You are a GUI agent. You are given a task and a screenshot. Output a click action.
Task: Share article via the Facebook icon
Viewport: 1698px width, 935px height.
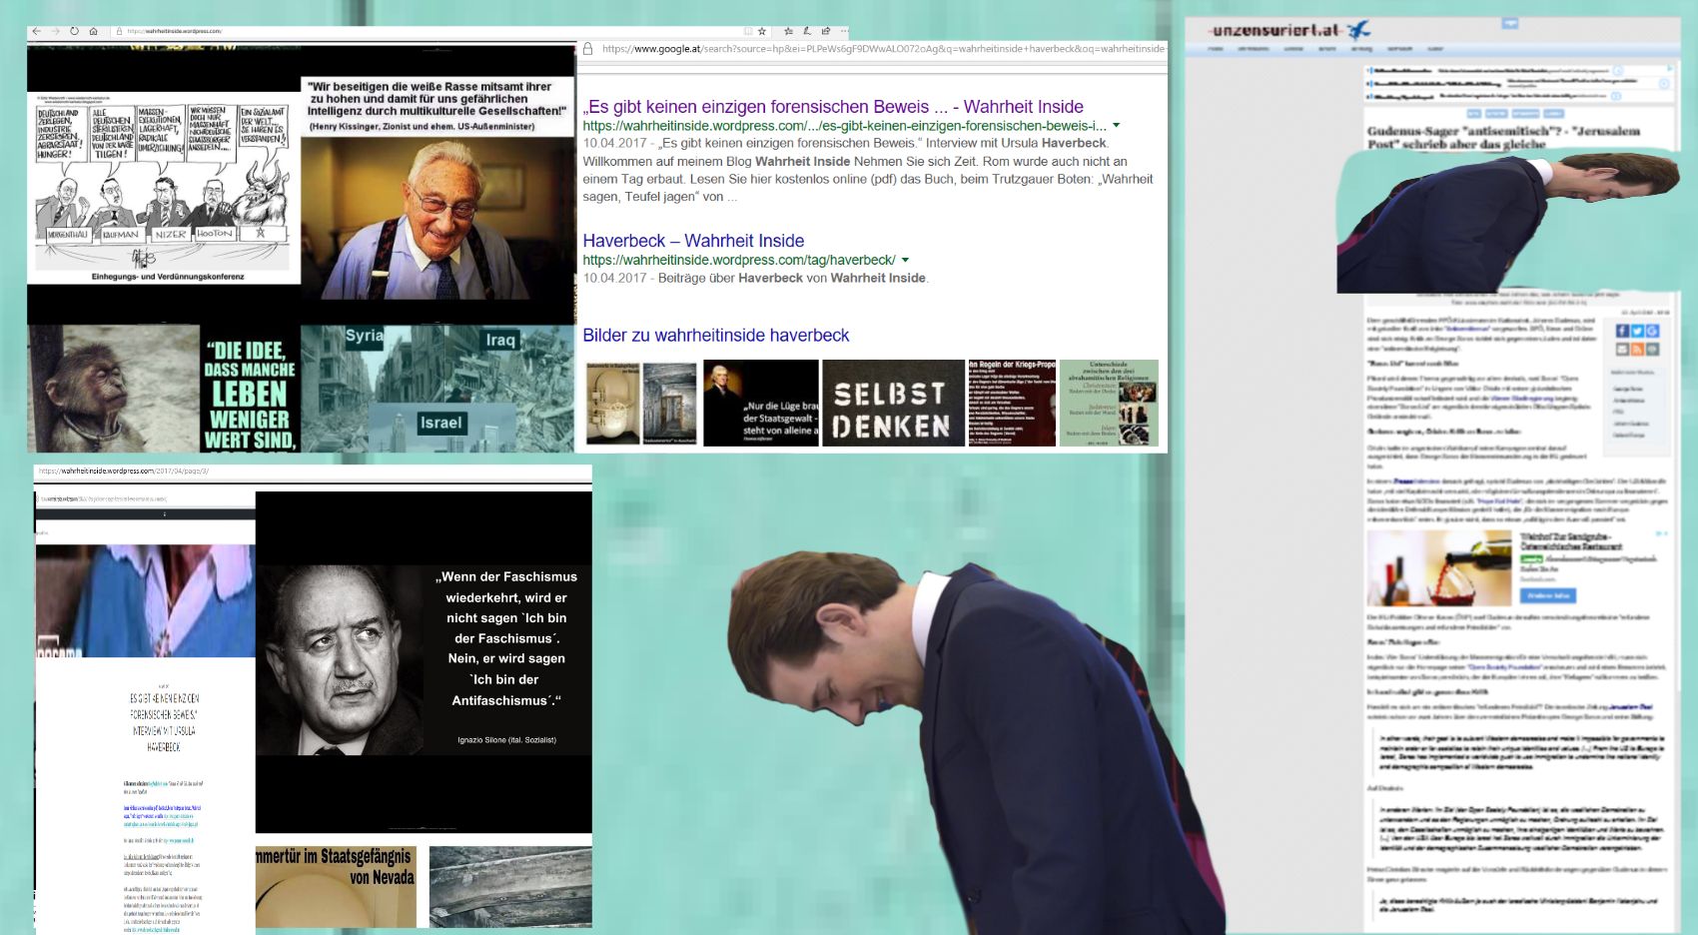(x=1622, y=331)
